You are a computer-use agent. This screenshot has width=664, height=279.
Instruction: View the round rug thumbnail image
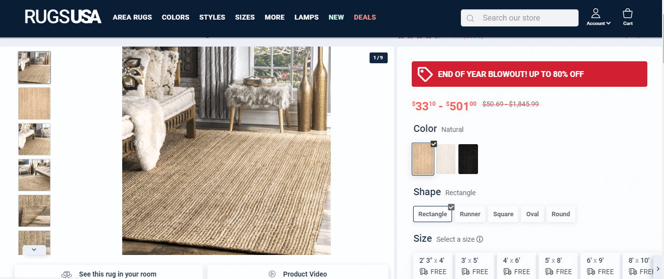point(34,175)
